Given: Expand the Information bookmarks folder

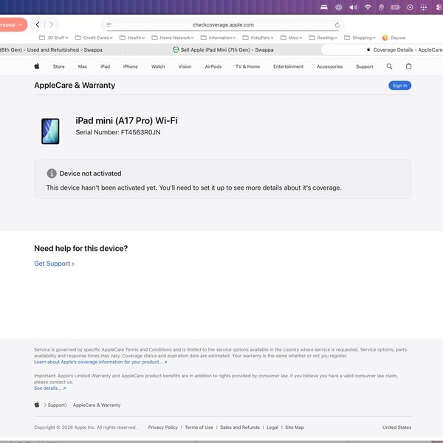Looking at the screenshot, I should click(x=218, y=38).
